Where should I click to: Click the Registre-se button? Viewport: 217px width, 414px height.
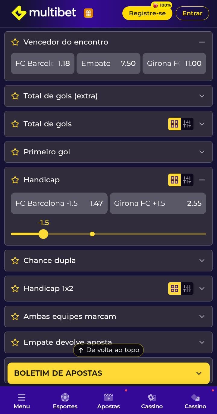147,13
